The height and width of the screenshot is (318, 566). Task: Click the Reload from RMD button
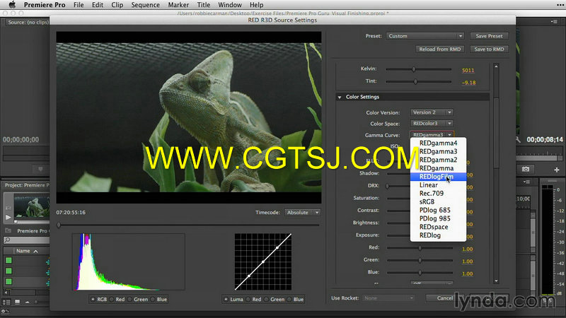(x=439, y=49)
